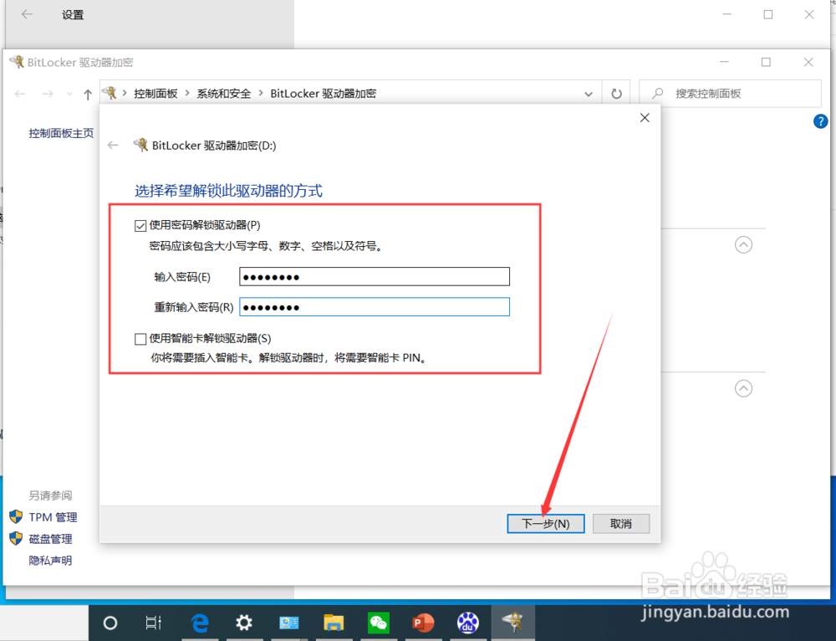The width and height of the screenshot is (836, 641).
Task: Check the use smart card to unlock box
Action: (x=140, y=339)
